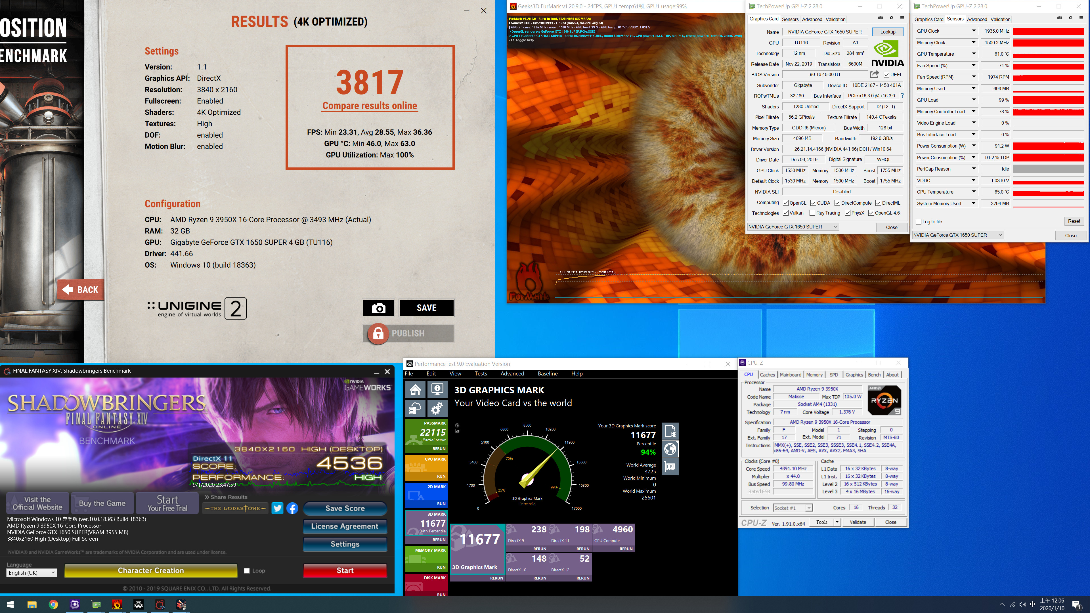
Task: Toggle the Vulkan checkbox
Action: 786,213
